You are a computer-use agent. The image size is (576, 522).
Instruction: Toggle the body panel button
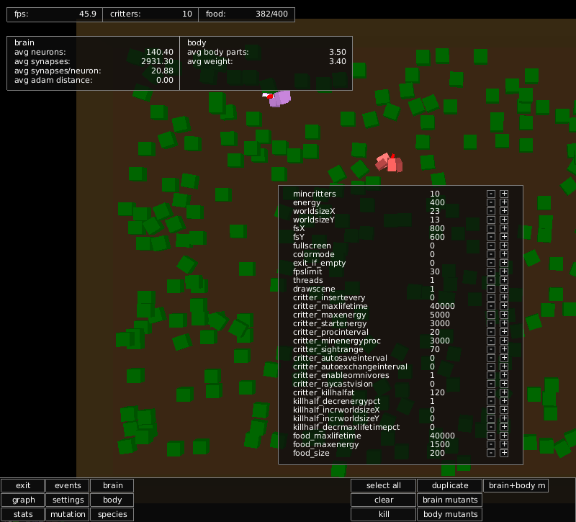point(112,500)
